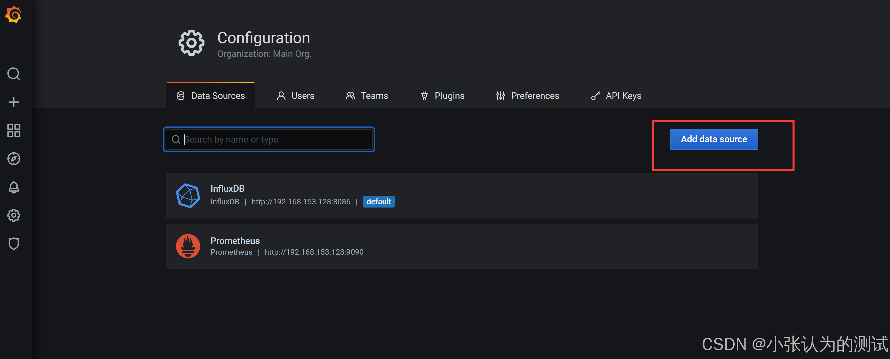Click the plus Create icon in the sidebar

[x=14, y=102]
